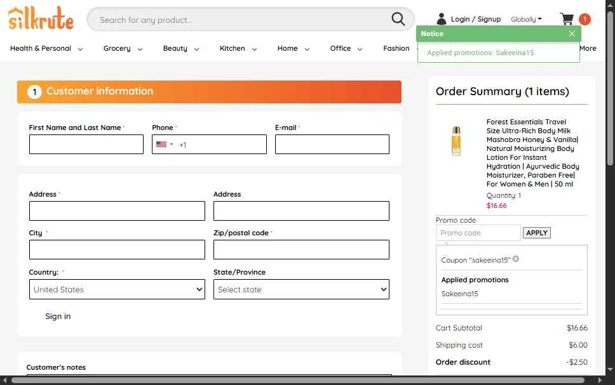615x385 pixels.
Task: Remove the sakeeina15 coupon
Action: click(x=516, y=259)
